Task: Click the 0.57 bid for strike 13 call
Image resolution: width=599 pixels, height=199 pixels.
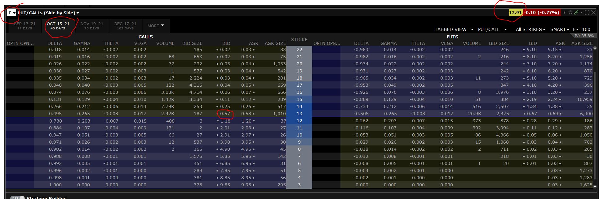Action: 225,114
